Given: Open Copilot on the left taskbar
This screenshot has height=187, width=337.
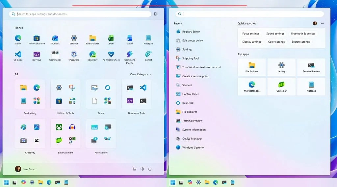Looking at the screenshot, I should pyautogui.click(x=23, y=182).
